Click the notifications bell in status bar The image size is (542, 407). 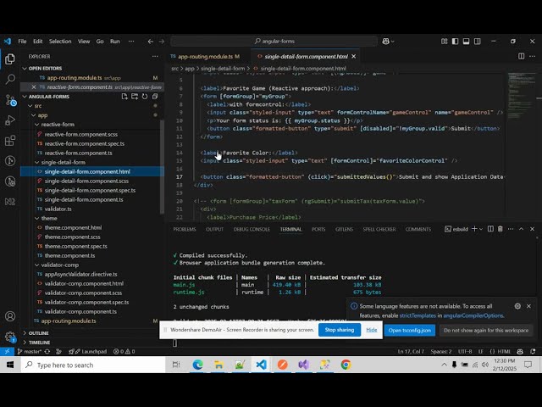pyautogui.click(x=533, y=351)
